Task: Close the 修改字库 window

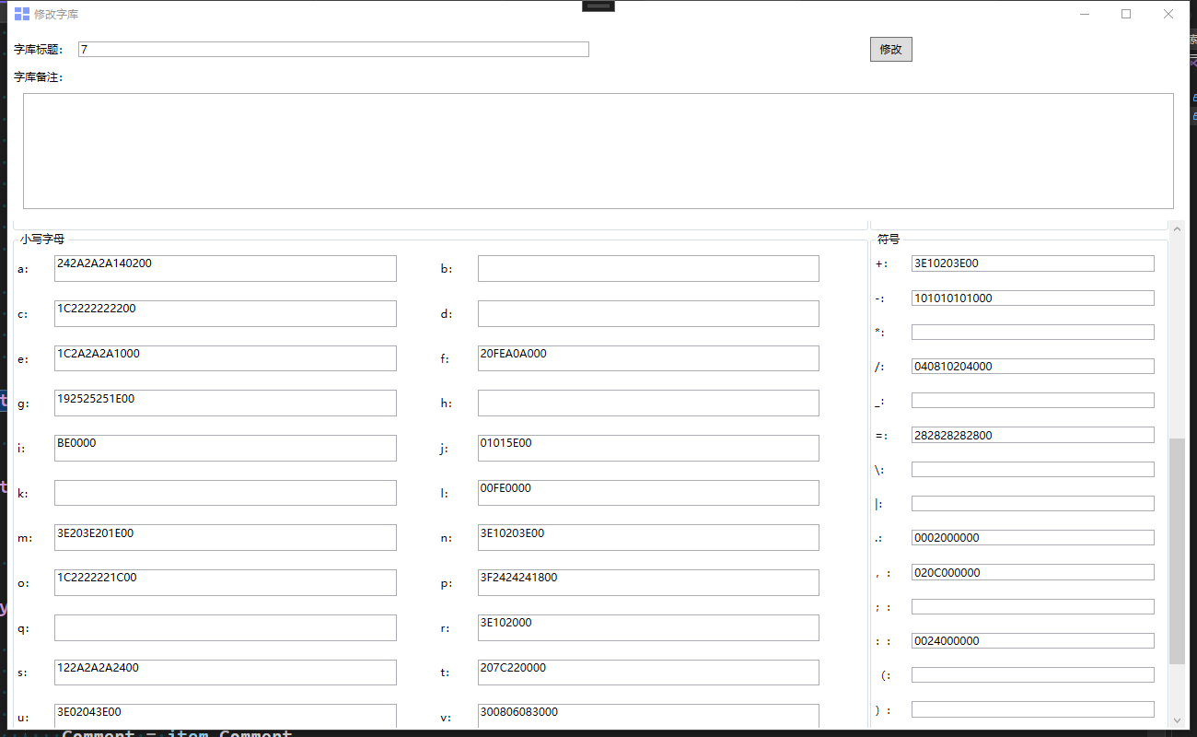Action: [1168, 14]
